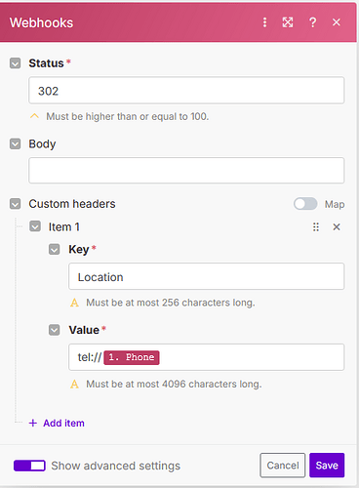Toggle the Custom headers Map switch

[305, 204]
